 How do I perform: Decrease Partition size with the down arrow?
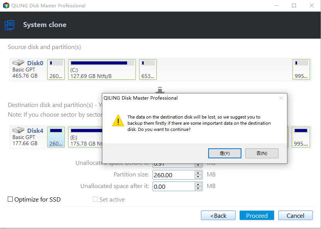tap(198, 177)
